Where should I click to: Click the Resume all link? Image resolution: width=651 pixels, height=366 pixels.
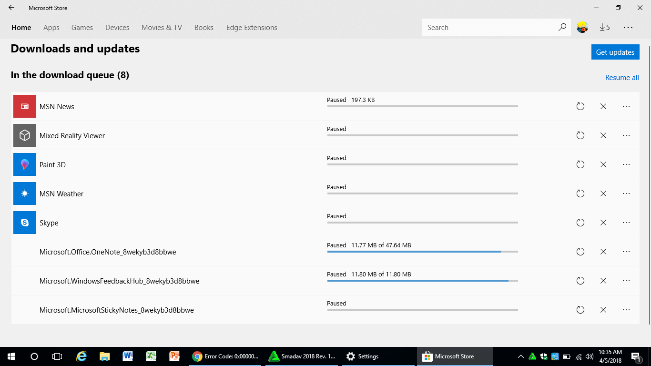tap(622, 78)
